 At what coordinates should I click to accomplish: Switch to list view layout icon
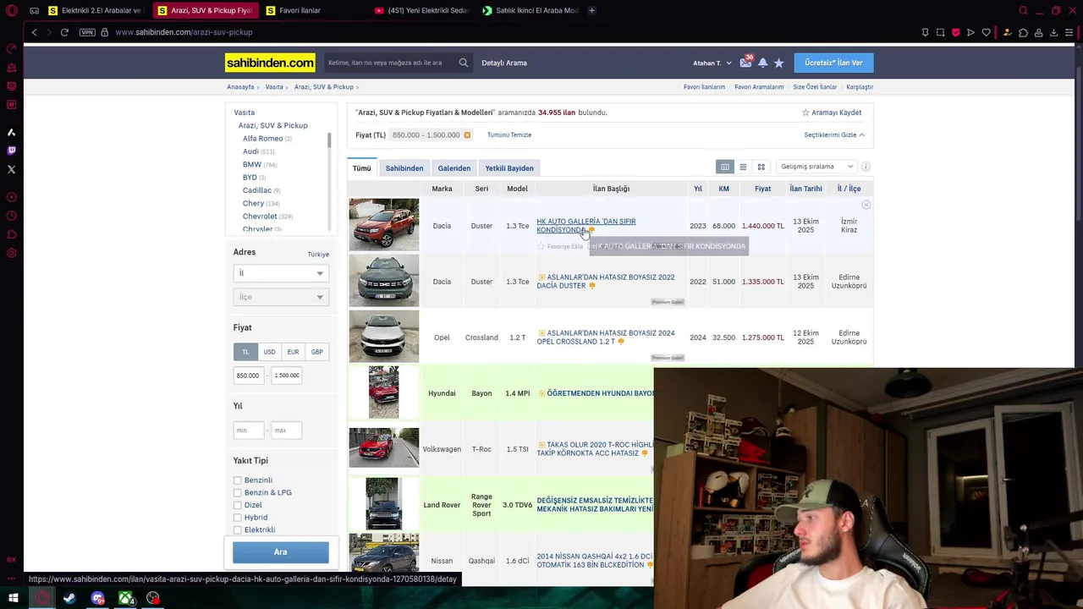click(743, 167)
